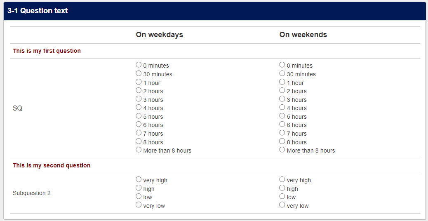Screen dimensions: 428x221
Task: Choose 30 minutes for weekdays
Action: pos(139,73)
